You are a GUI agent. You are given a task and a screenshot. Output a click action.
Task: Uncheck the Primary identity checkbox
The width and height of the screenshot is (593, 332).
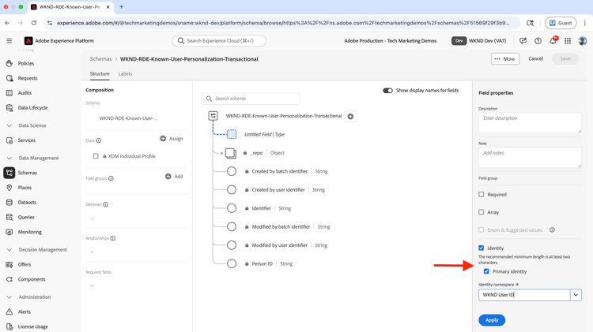pyautogui.click(x=486, y=271)
